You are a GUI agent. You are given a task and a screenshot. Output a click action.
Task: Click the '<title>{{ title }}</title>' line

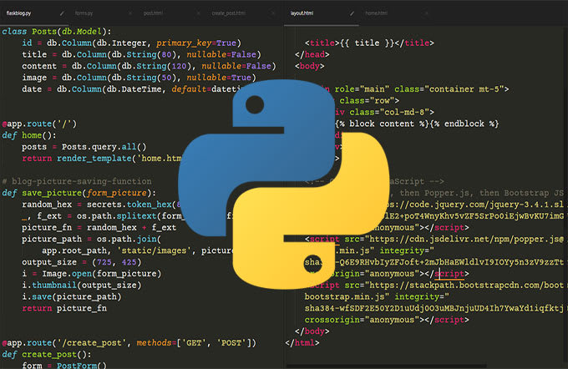[x=369, y=43]
